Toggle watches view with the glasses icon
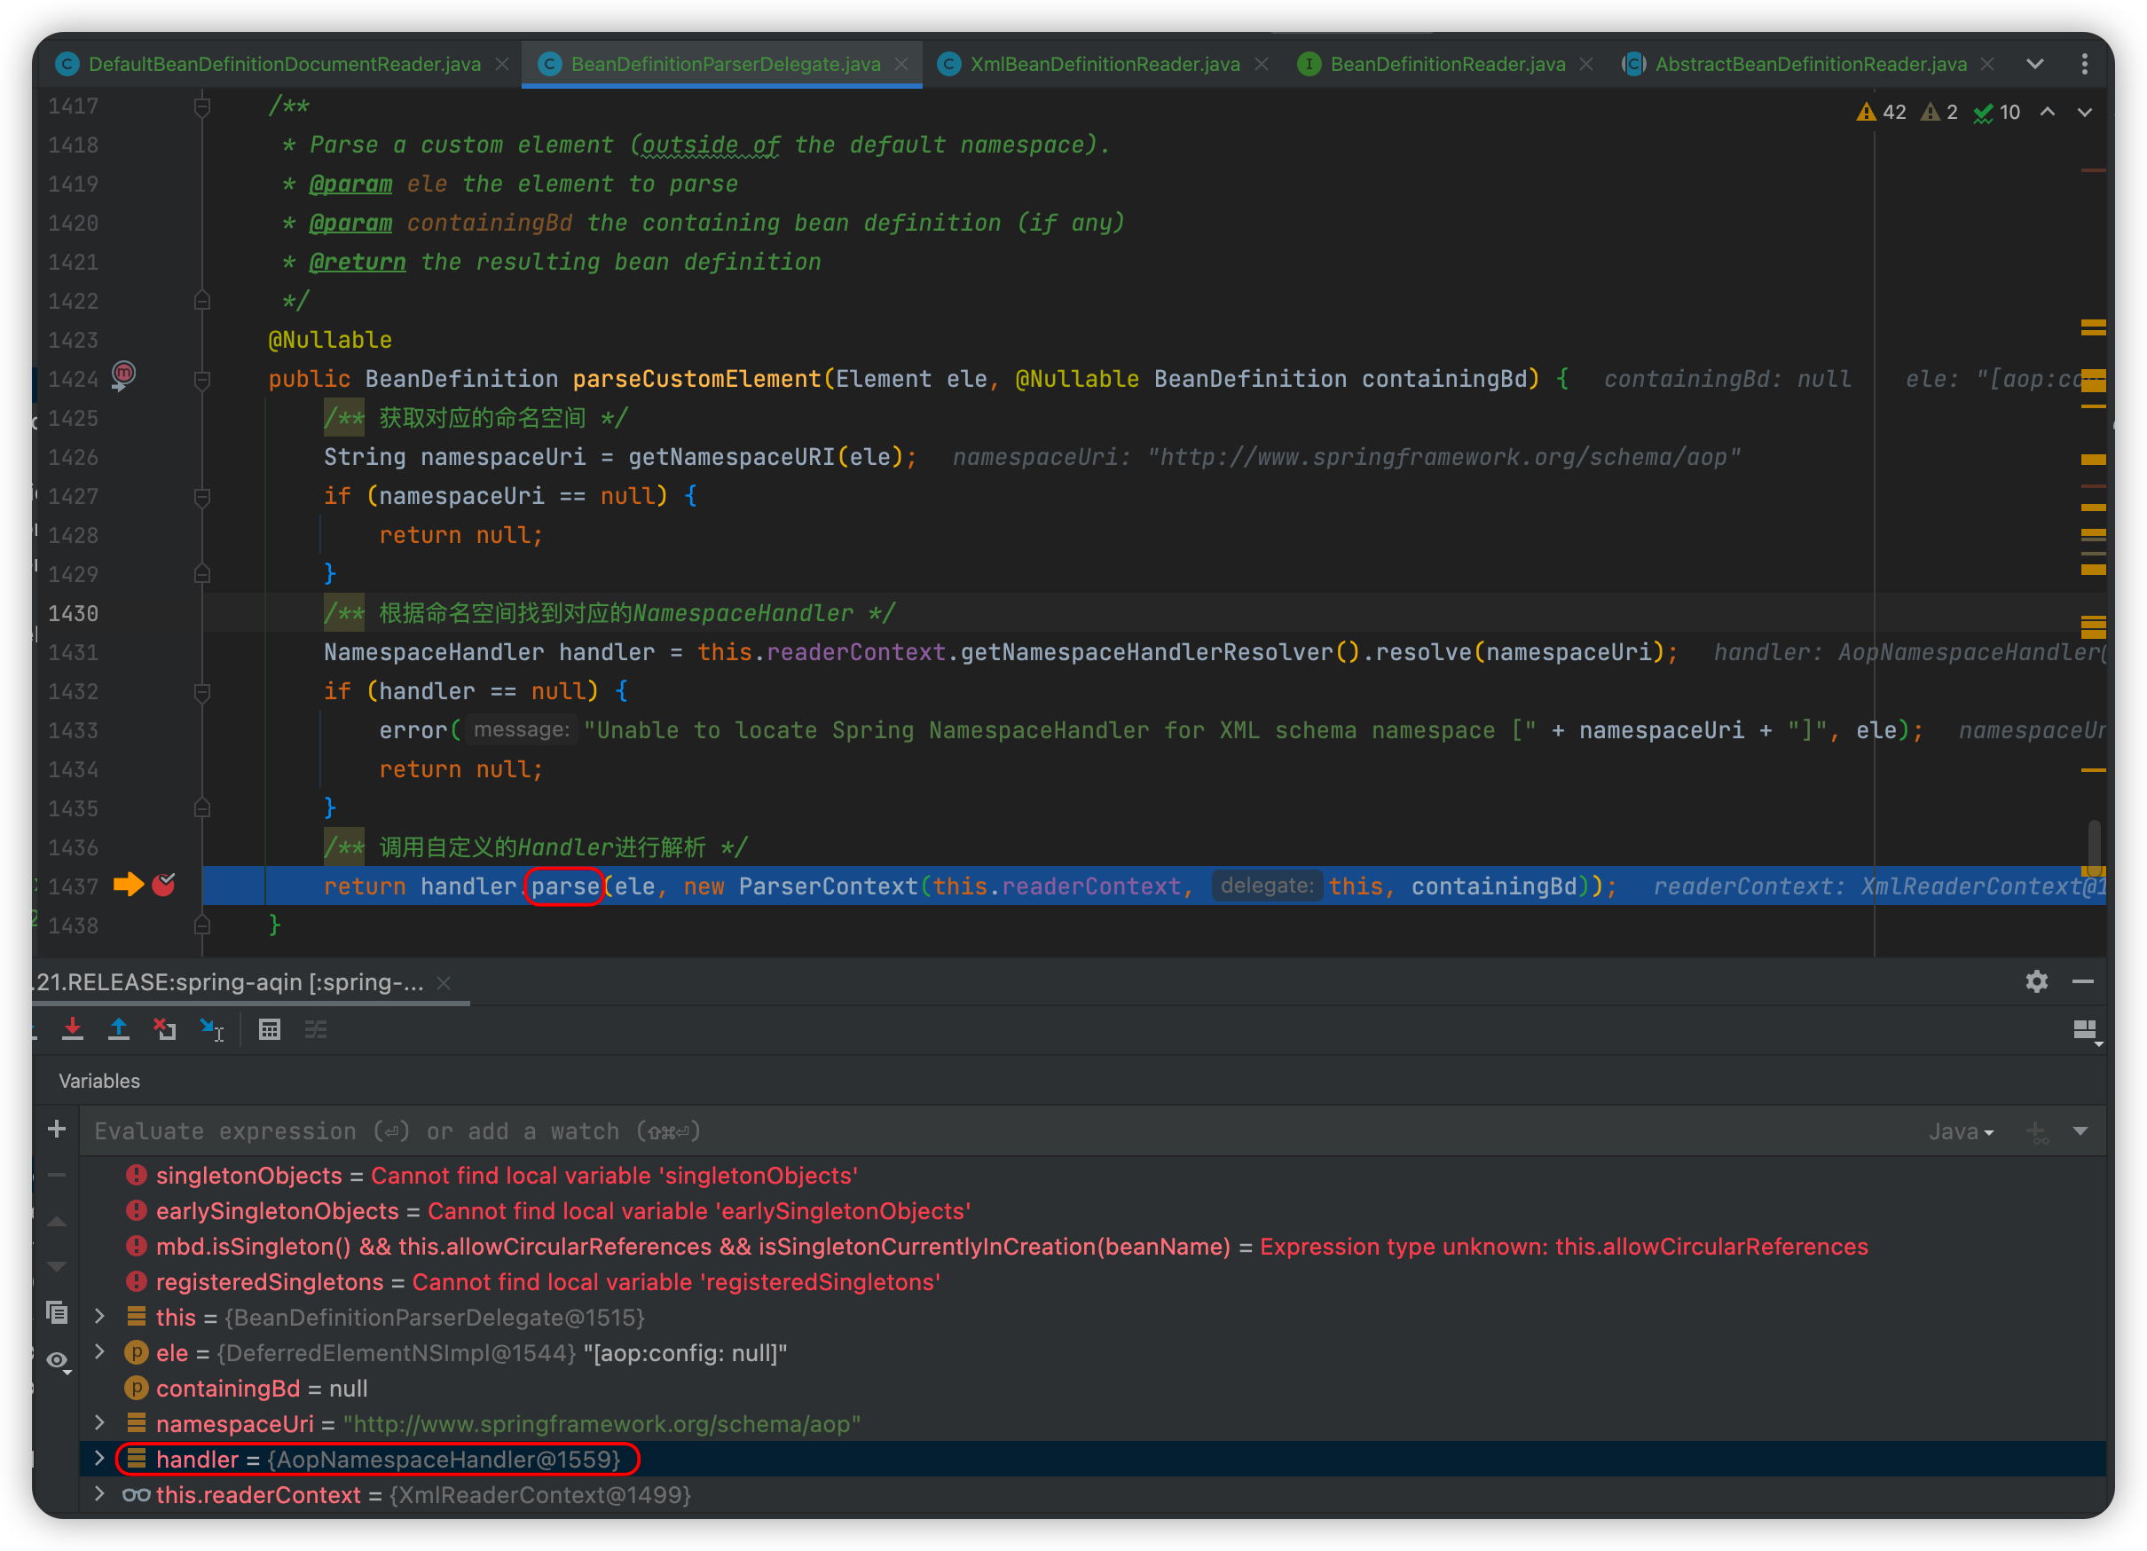Viewport: 2147px width, 1551px height. click(58, 1361)
